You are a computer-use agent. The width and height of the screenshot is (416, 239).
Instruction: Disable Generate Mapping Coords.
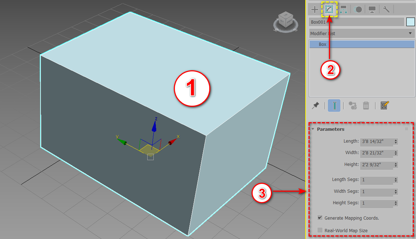(x=319, y=218)
